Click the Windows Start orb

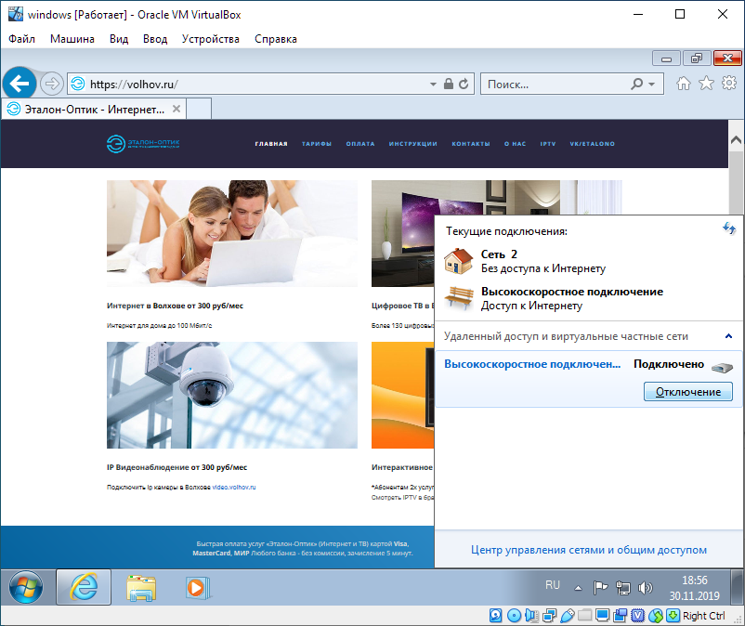pyautogui.click(x=27, y=587)
